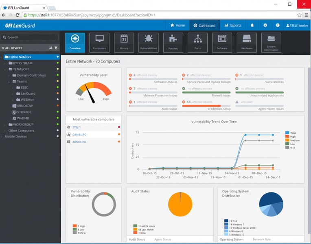Select the Audit Status bottom tab

click(137, 240)
